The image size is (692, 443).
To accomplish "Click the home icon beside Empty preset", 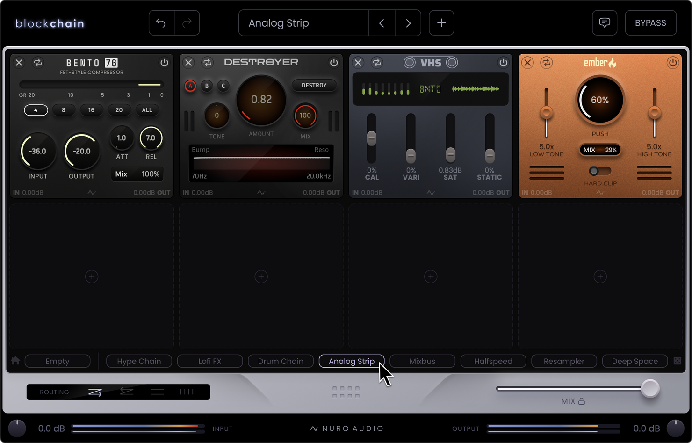I will click(15, 361).
